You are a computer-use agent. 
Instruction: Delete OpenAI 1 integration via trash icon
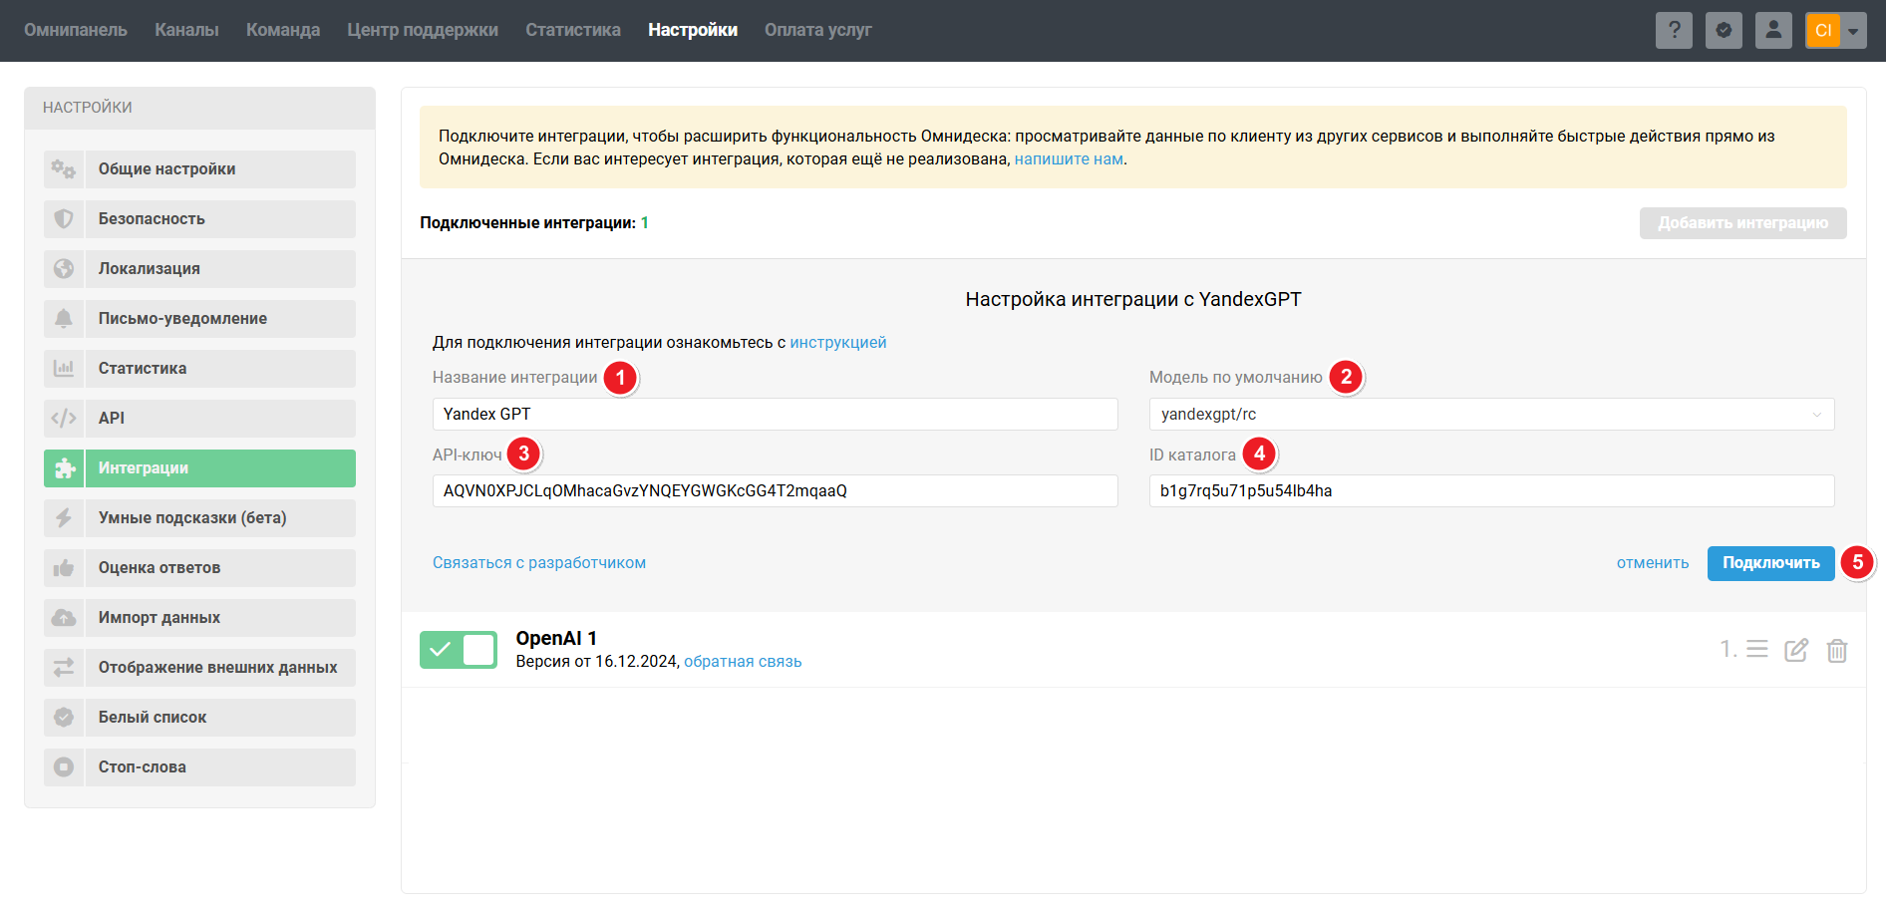click(1837, 650)
